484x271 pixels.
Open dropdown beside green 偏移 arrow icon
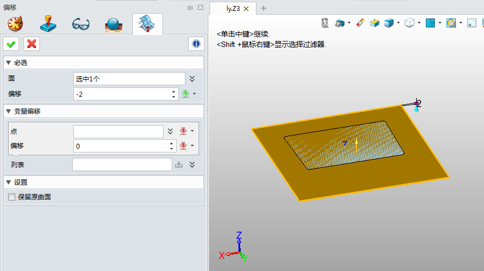194,94
